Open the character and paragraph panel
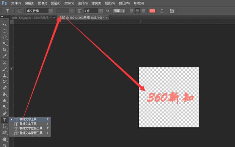The image size is (235, 147). pos(172,11)
